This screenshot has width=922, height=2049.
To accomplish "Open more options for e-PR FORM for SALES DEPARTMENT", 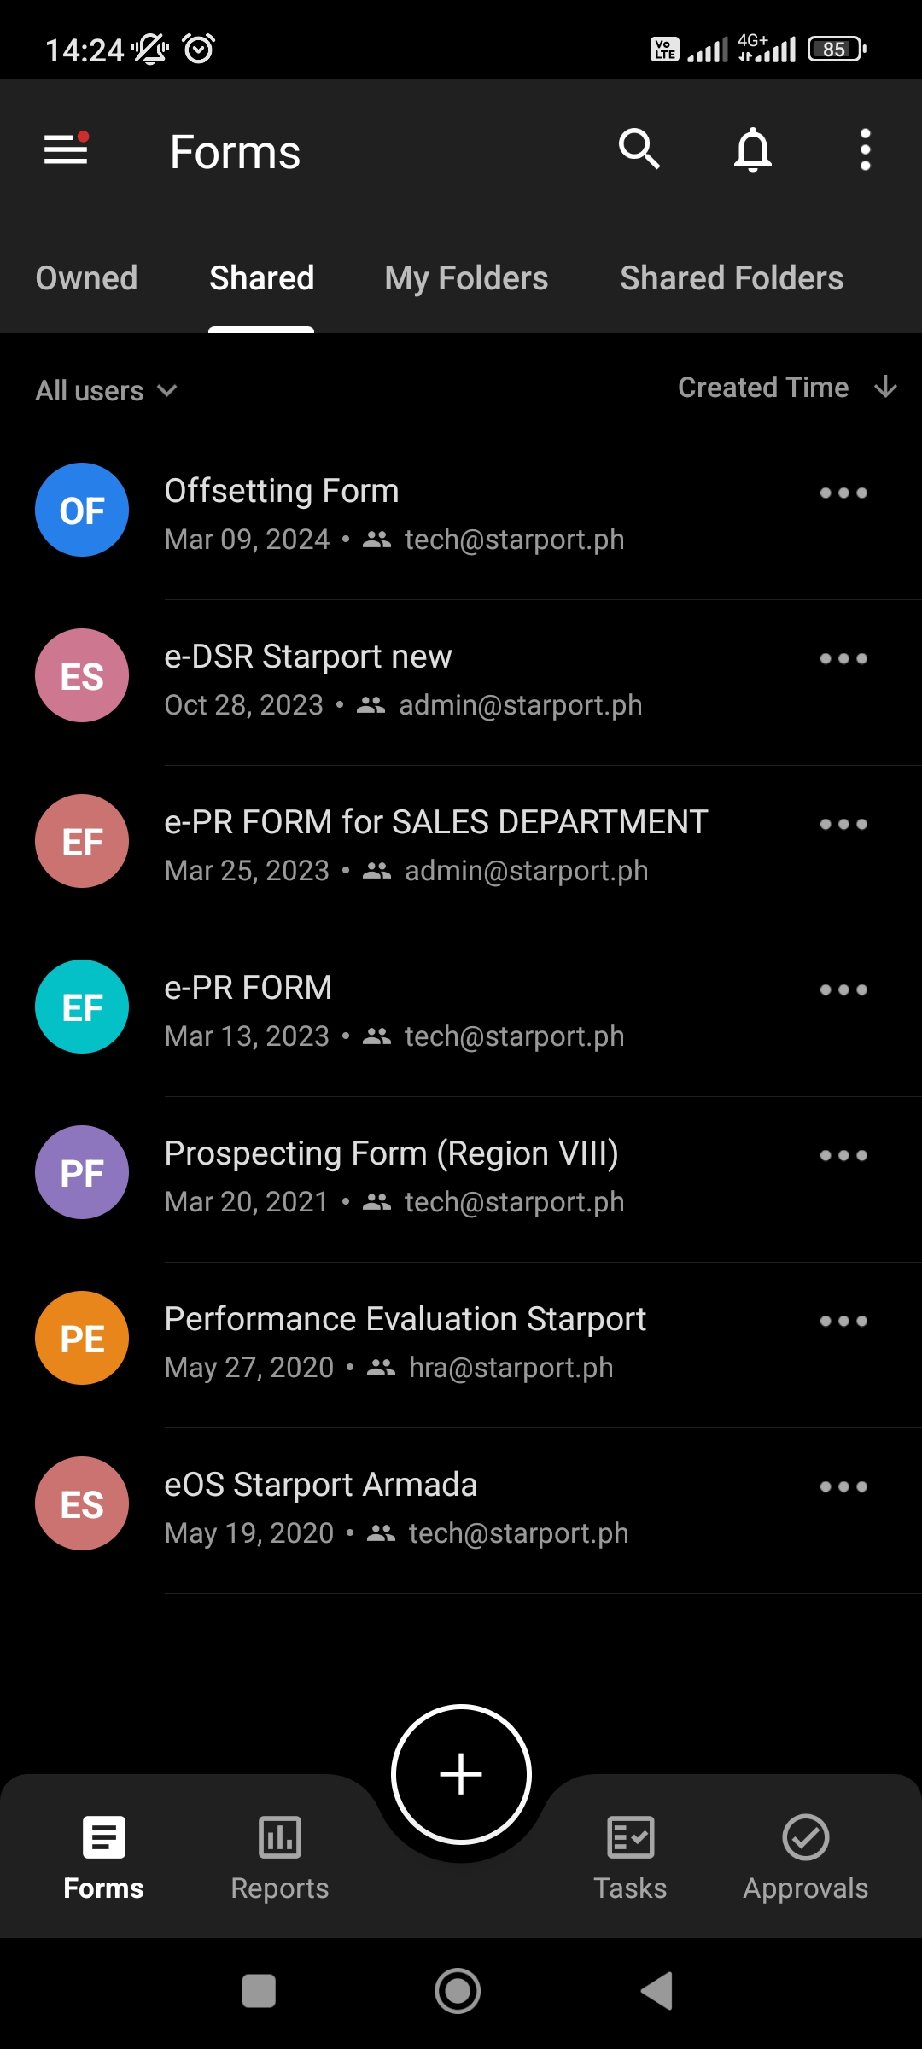I will click(843, 824).
